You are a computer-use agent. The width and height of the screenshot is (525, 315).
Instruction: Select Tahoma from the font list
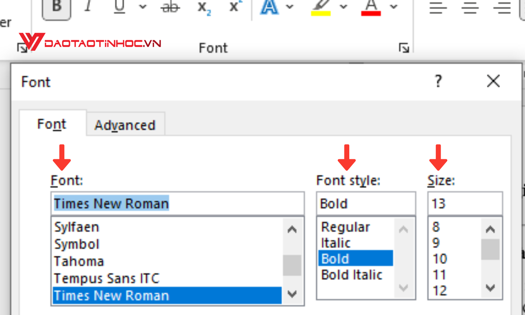click(79, 261)
